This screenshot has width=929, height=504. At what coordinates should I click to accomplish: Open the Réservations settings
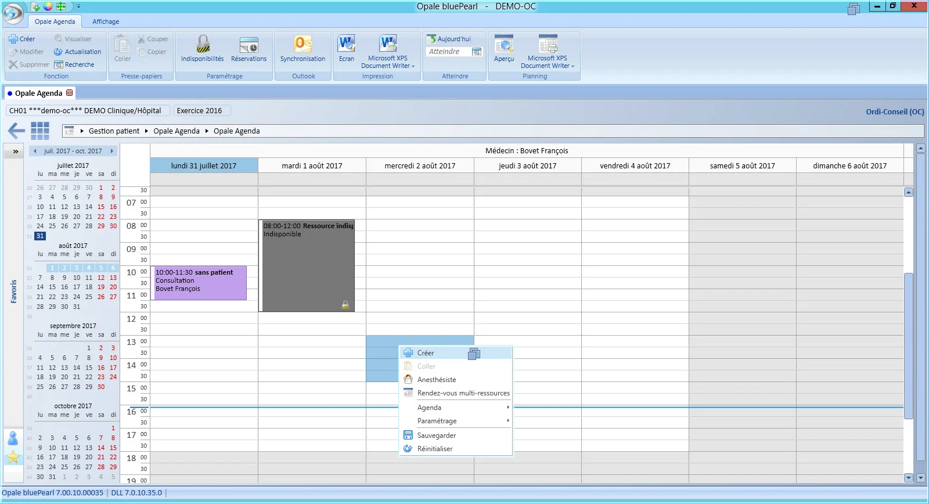coord(249,48)
